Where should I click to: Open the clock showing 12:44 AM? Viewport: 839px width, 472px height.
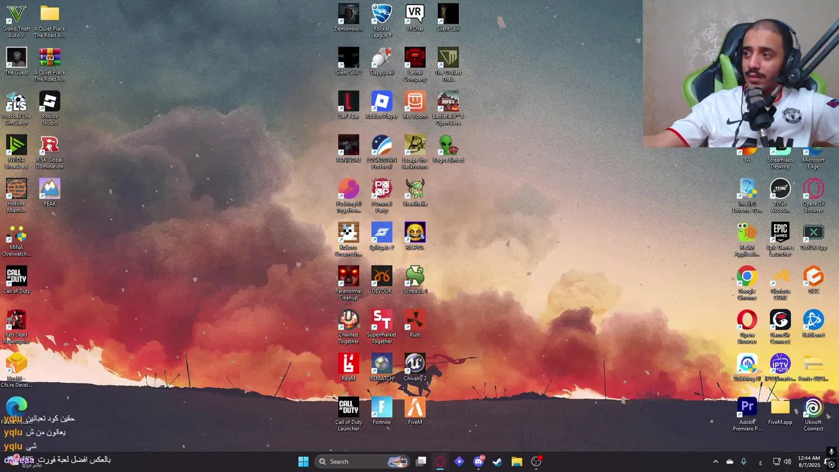810,462
